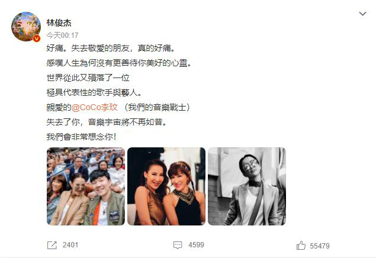Viewport: 376px width, 258px height.
Task: Open the black-and-white portrait photo
Action: pos(247,186)
